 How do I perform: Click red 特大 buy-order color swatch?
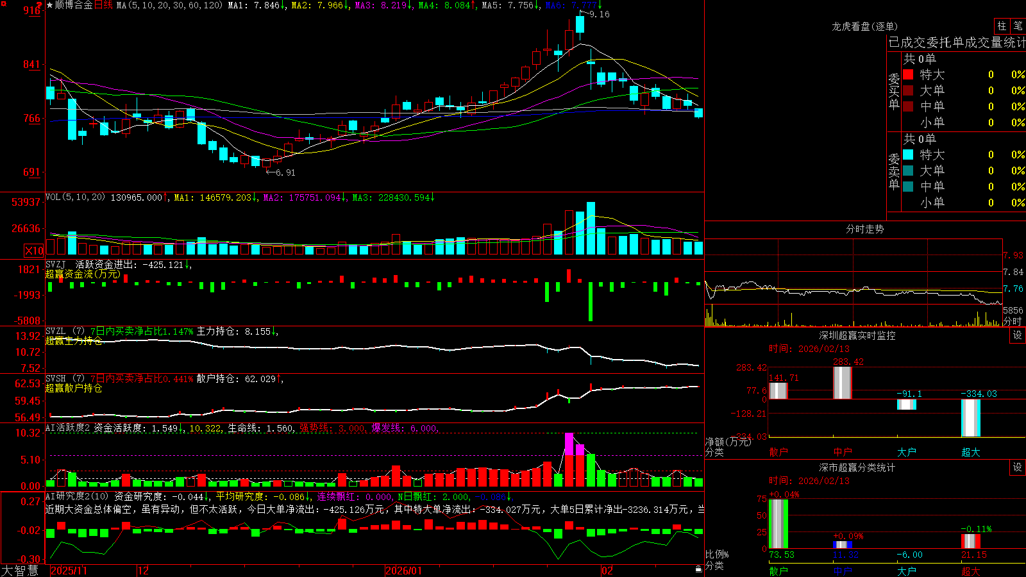pyautogui.click(x=908, y=74)
